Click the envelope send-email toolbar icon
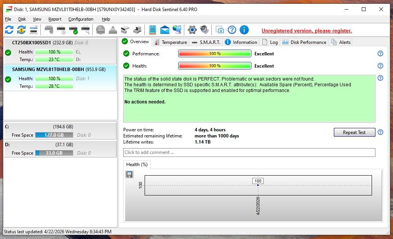The height and width of the screenshot is (239, 393). 164,30
